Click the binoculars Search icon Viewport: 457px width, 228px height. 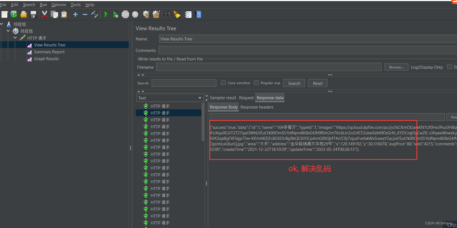tap(167, 14)
